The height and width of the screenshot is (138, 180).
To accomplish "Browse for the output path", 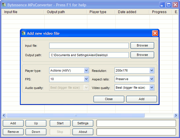I will coord(142,55).
